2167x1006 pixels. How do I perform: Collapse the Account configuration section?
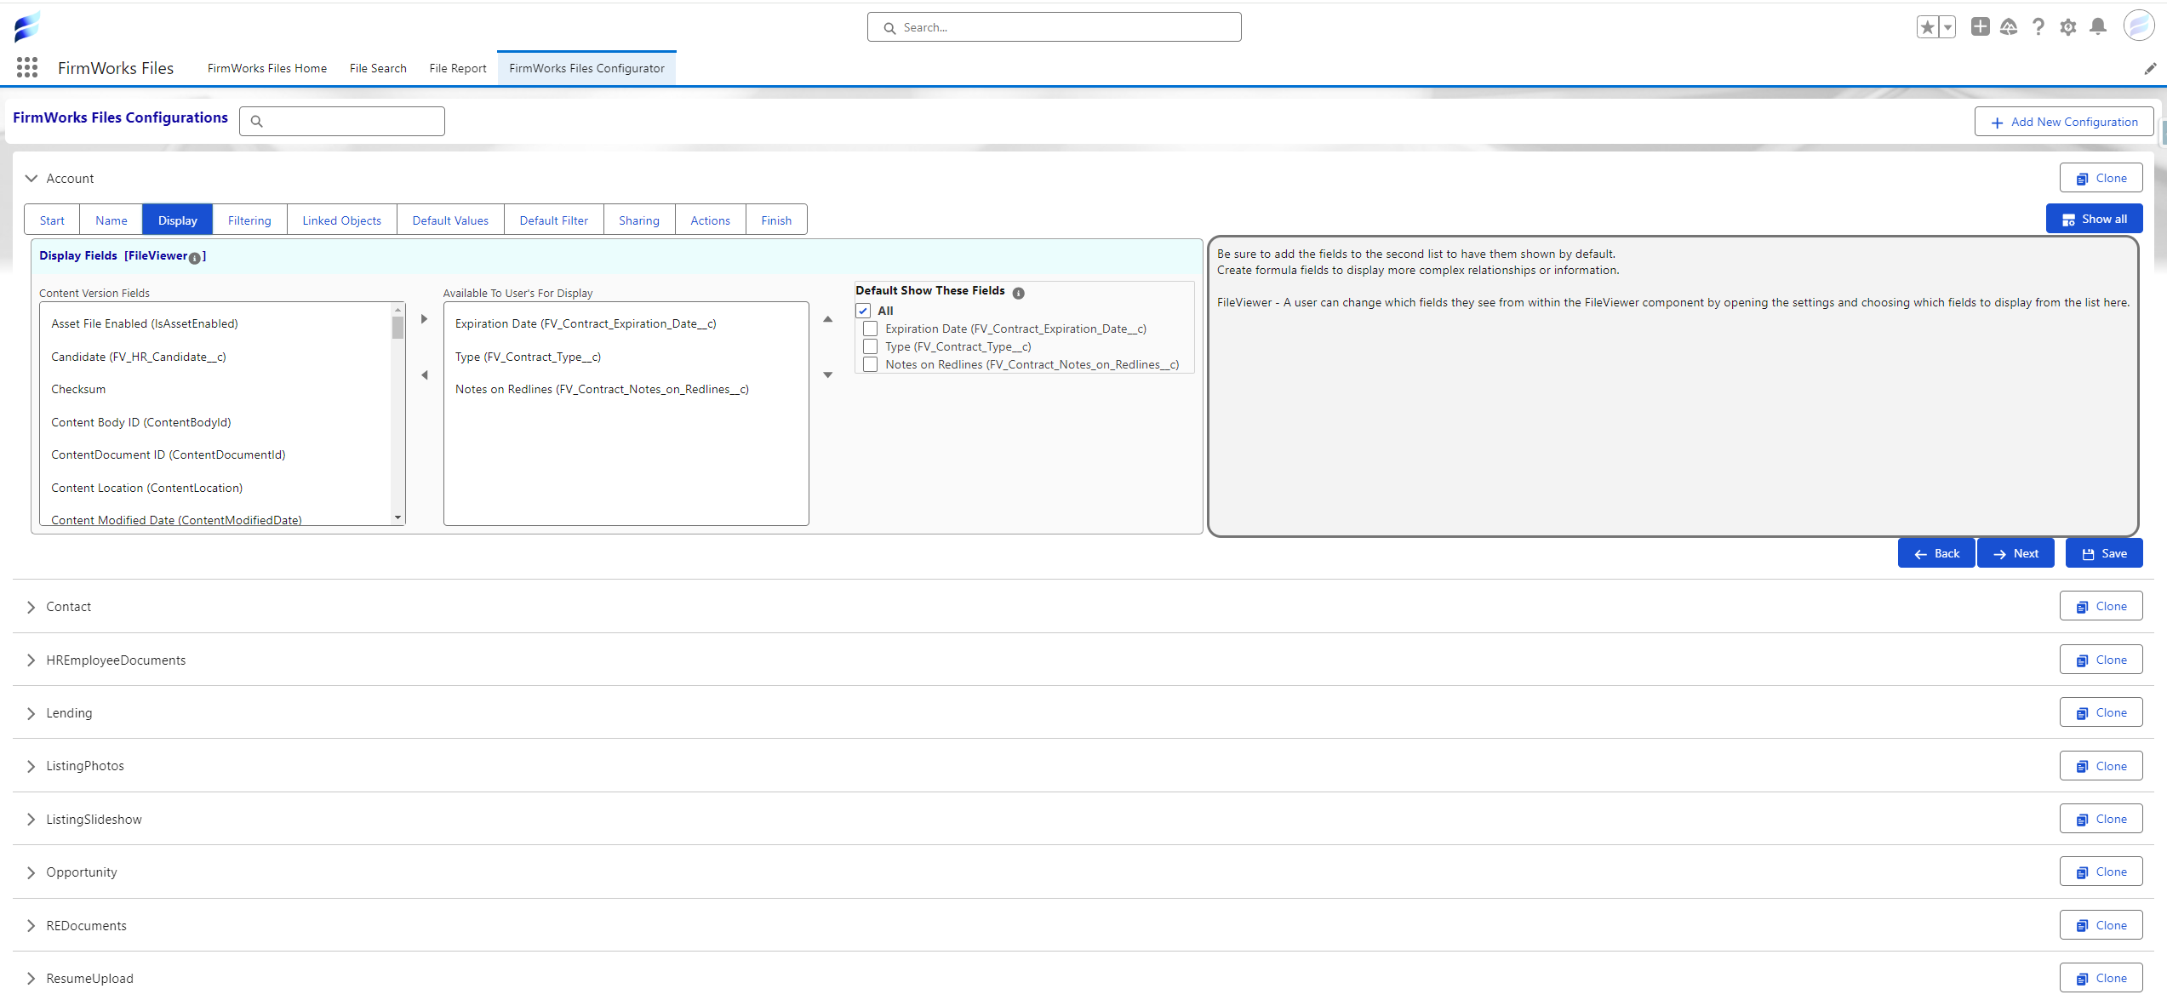31,179
